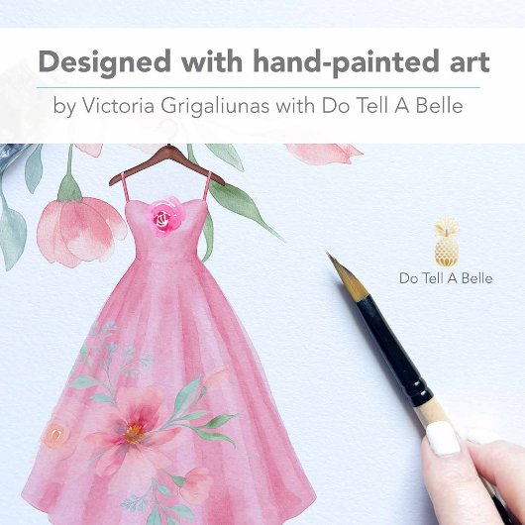Click the thin divider line under headline

point(259,88)
